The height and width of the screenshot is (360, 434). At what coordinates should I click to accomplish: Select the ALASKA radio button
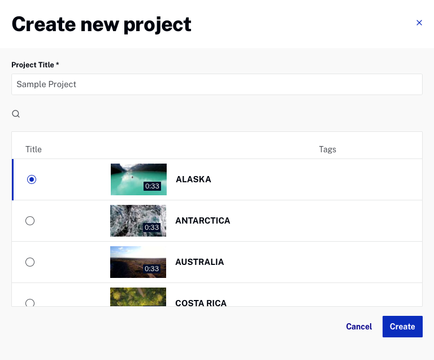pos(32,179)
